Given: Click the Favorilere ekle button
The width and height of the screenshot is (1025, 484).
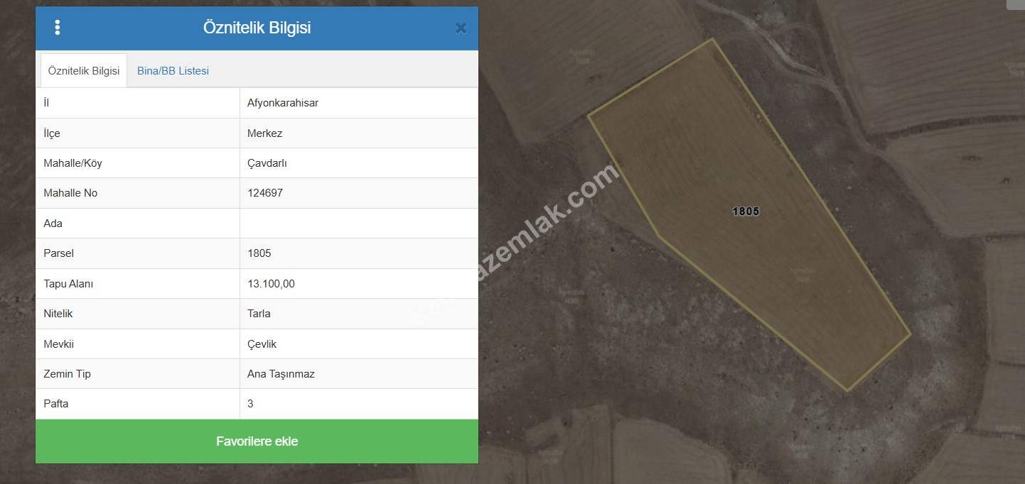Looking at the screenshot, I should (x=257, y=441).
